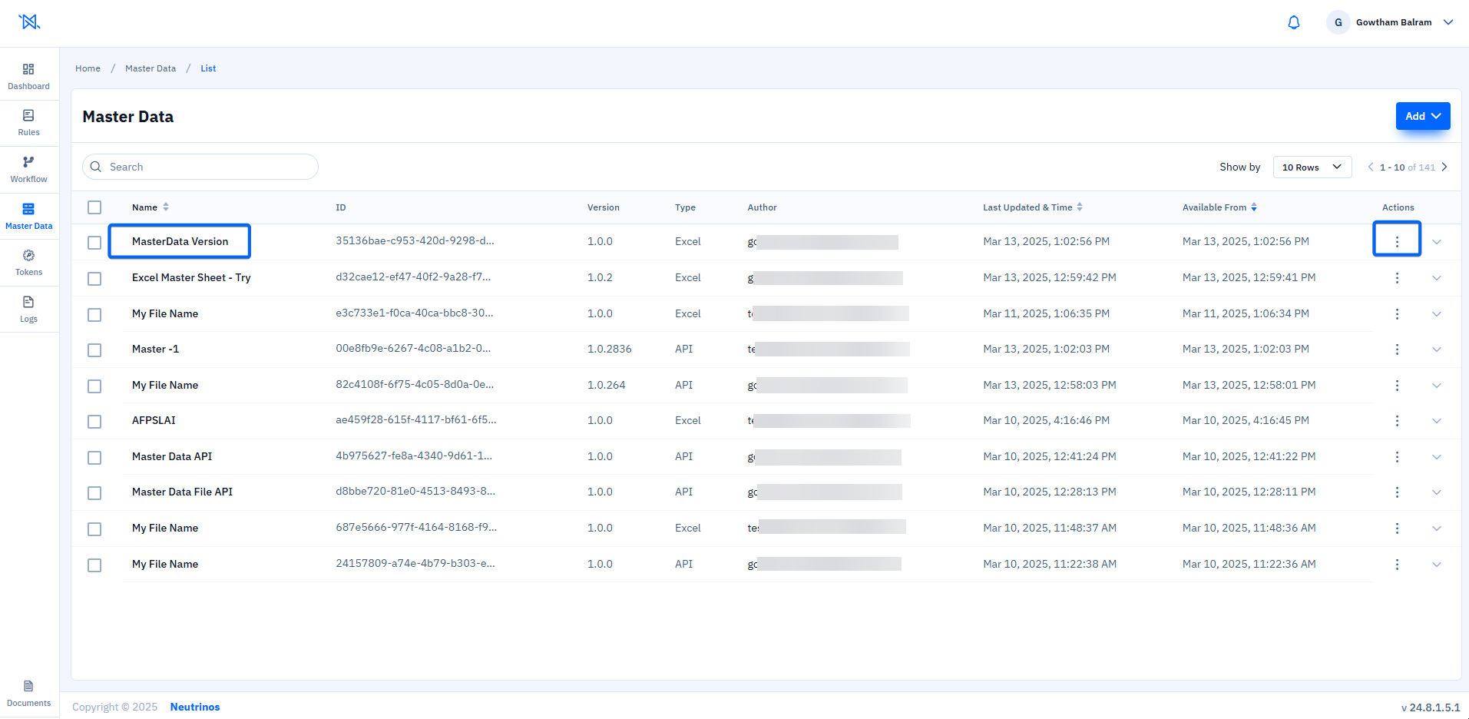Open Neutrinos link in footer
Viewport: 1469px width, 719px height.
195,707
